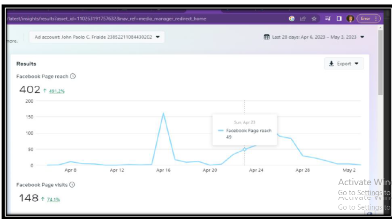The height and width of the screenshot is (219, 392).
Task: Bookmark this page with star icon
Action: [314, 18]
